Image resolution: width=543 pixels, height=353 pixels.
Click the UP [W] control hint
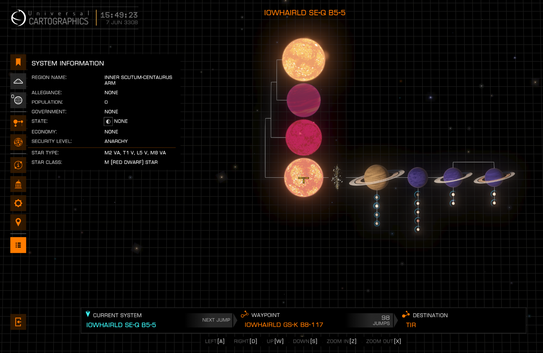tap(275, 341)
